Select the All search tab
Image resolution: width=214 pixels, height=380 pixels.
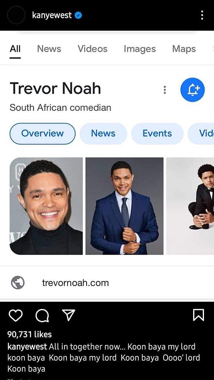point(15,49)
